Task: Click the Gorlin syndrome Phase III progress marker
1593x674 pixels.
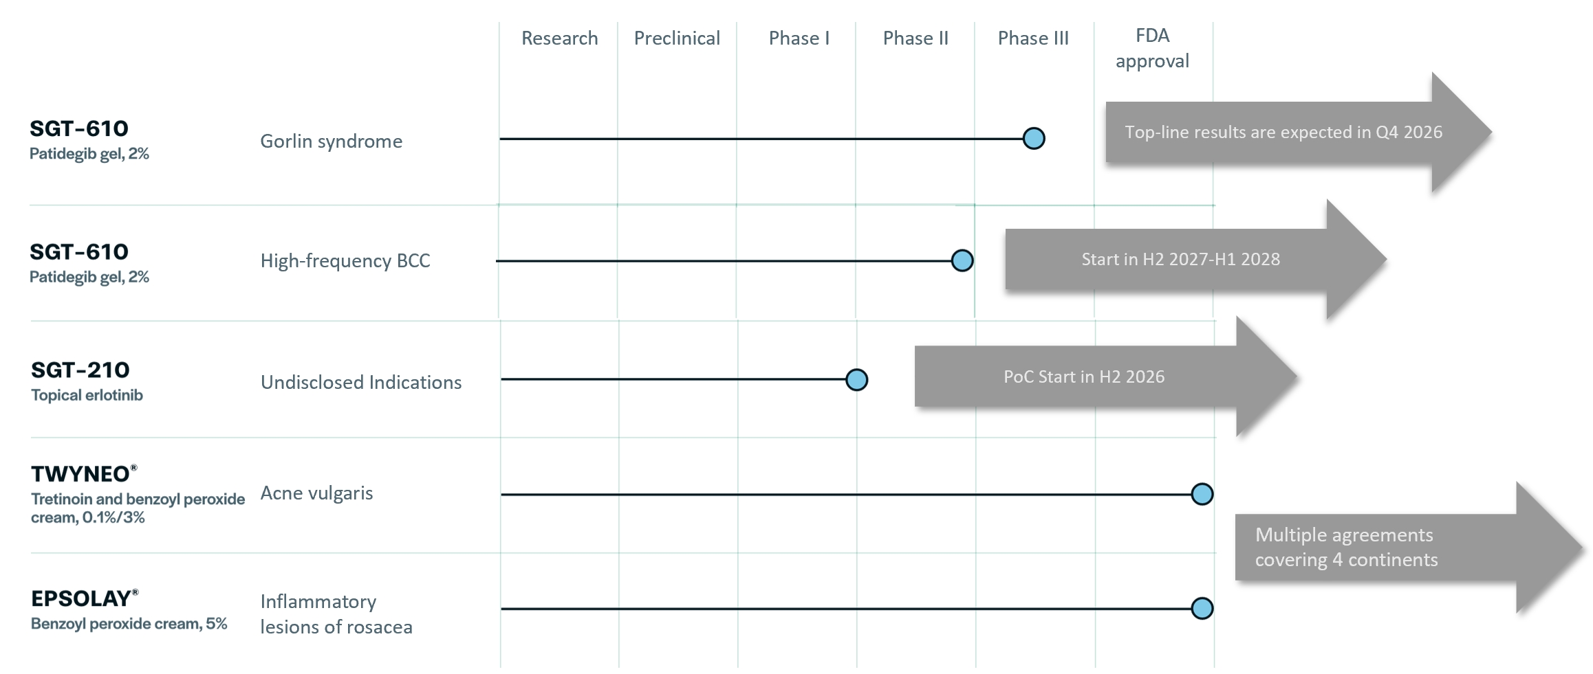Action: [1034, 138]
